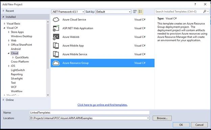Image resolution: width=211 pixels, height=130 pixels.
Task: Click the Cancel button
Action: 199,125
